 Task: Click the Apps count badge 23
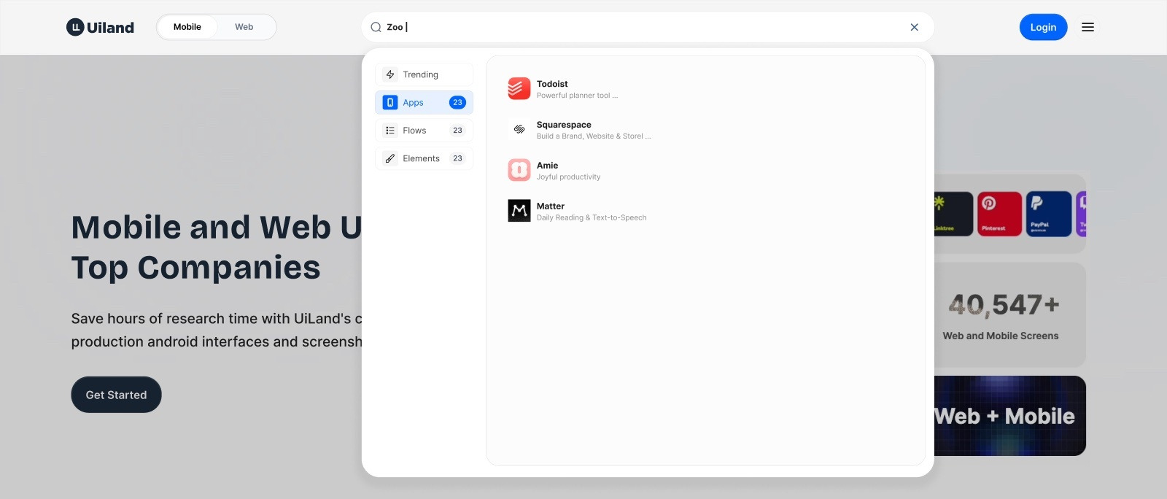click(x=457, y=102)
